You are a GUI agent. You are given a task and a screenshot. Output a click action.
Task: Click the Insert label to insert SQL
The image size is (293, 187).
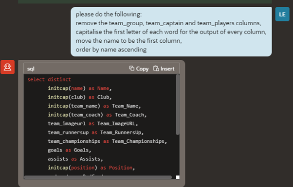click(167, 69)
